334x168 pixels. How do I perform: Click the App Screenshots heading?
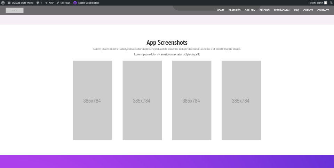point(167,42)
